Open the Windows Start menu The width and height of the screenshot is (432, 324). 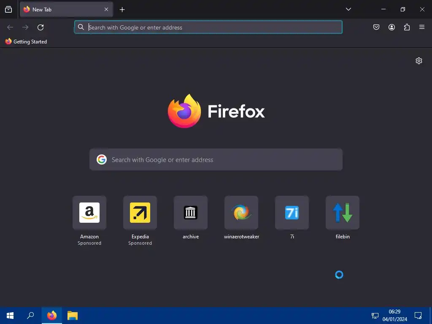(10, 316)
